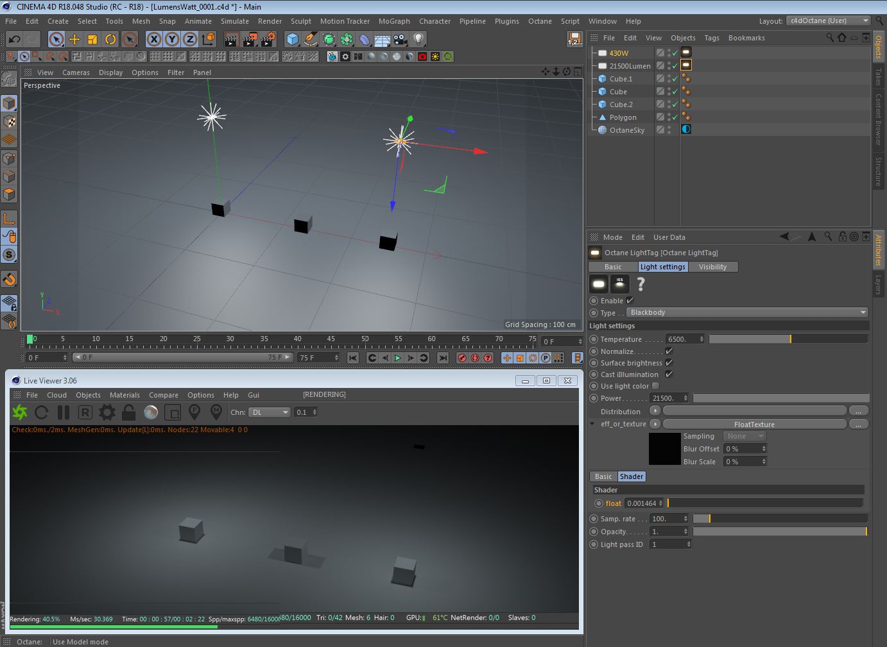Image resolution: width=887 pixels, height=647 pixels.
Task: Click the Octane LightTag on 430W
Action: [x=686, y=53]
